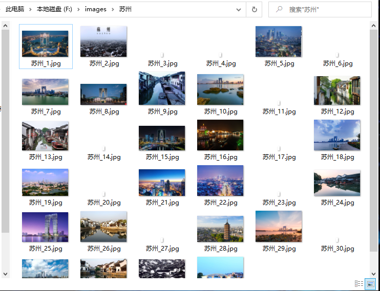Switch to large thumbnails view icon

coord(370,283)
